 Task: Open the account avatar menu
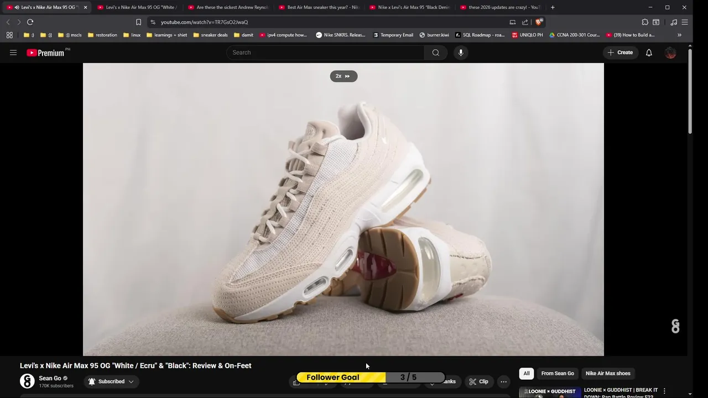pos(670,53)
